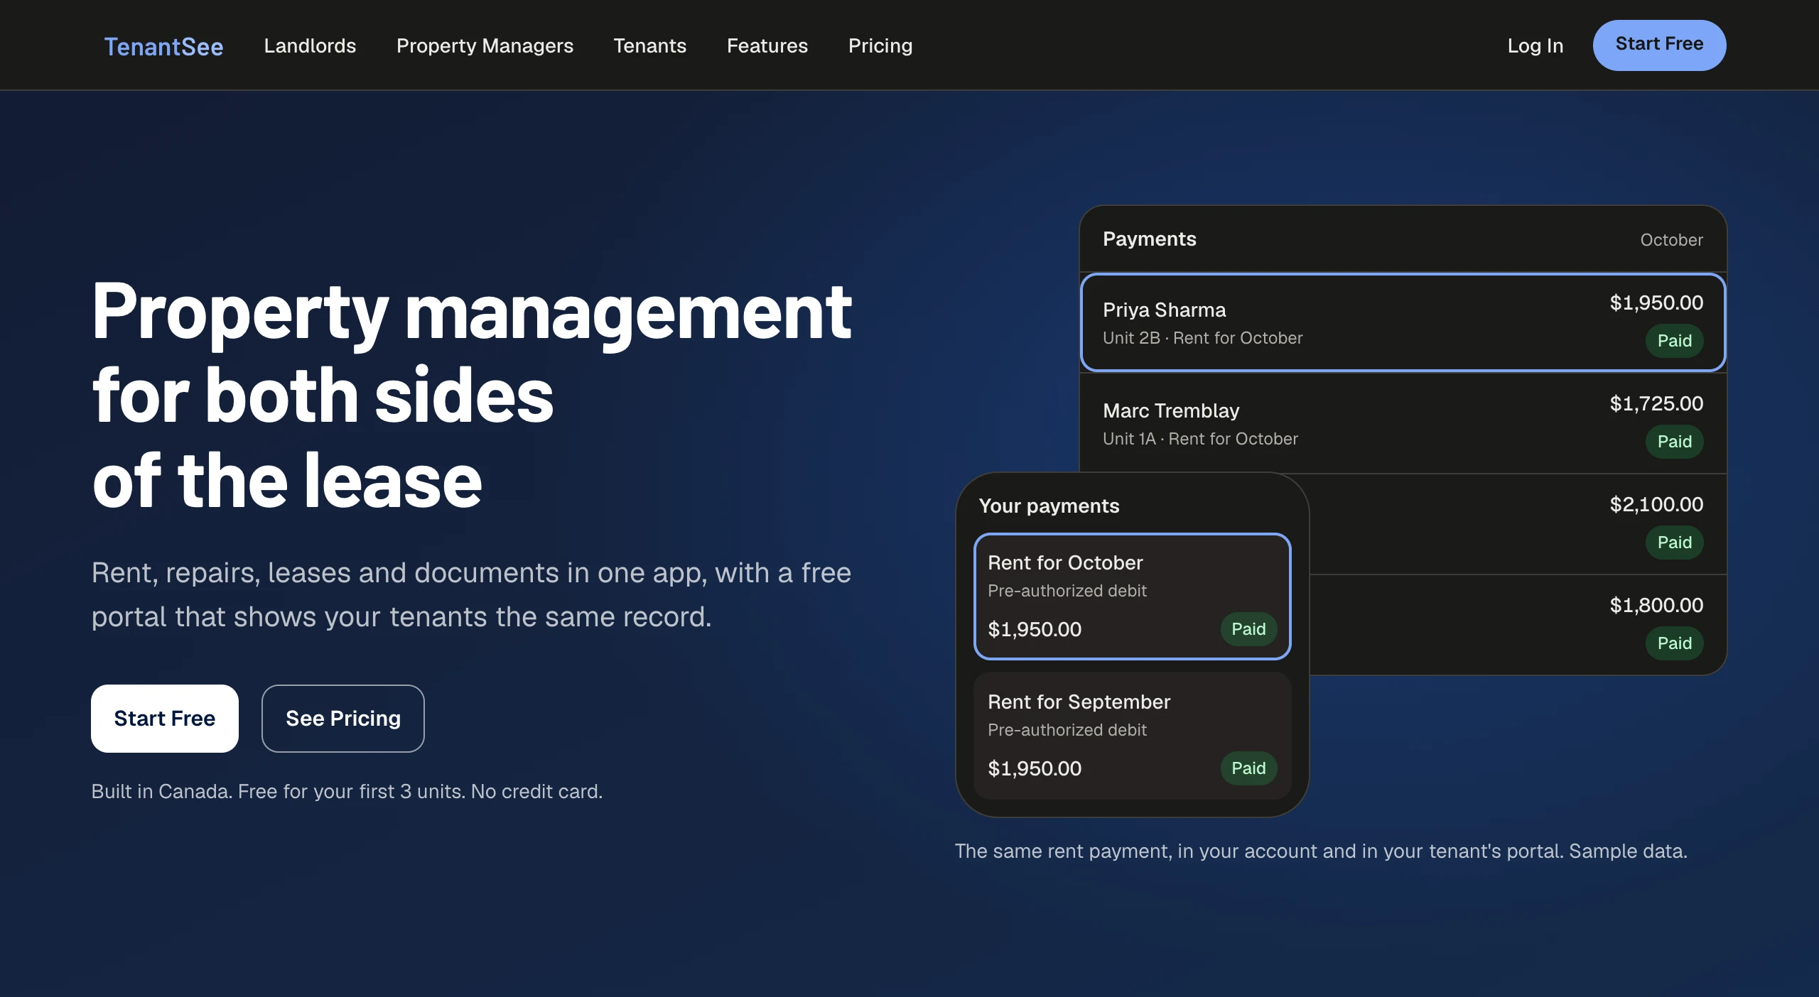This screenshot has height=997, width=1819.
Task: Click the Paid badge under $1,725.00
Action: [1675, 442]
